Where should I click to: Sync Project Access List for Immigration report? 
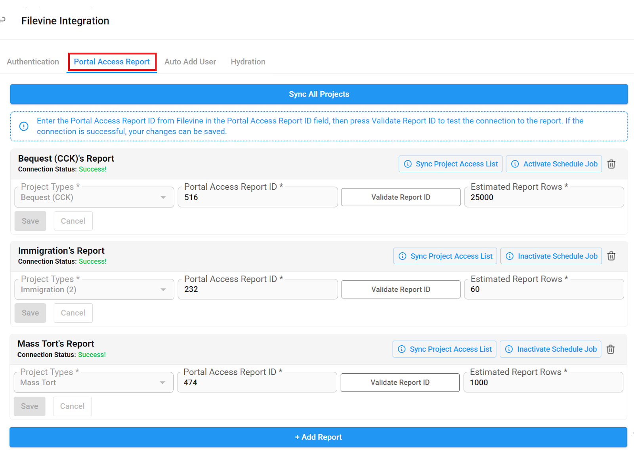click(445, 256)
